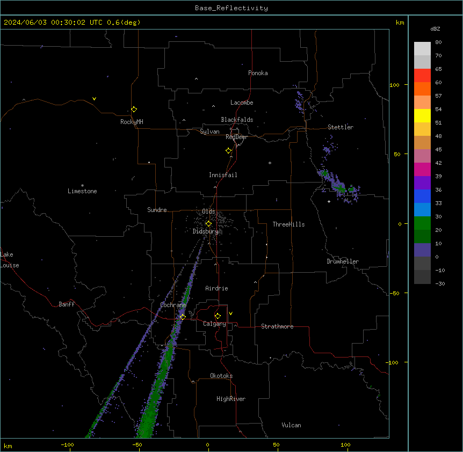Pick the bright yellow swatch between 54 and 51

pyautogui.click(x=422, y=115)
